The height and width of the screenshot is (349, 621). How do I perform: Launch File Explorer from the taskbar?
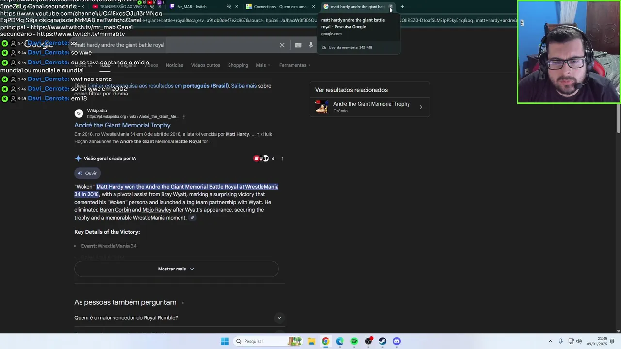click(x=311, y=341)
